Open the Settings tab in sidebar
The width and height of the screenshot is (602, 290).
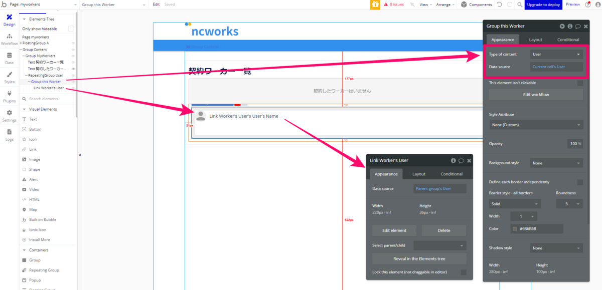tap(9, 116)
